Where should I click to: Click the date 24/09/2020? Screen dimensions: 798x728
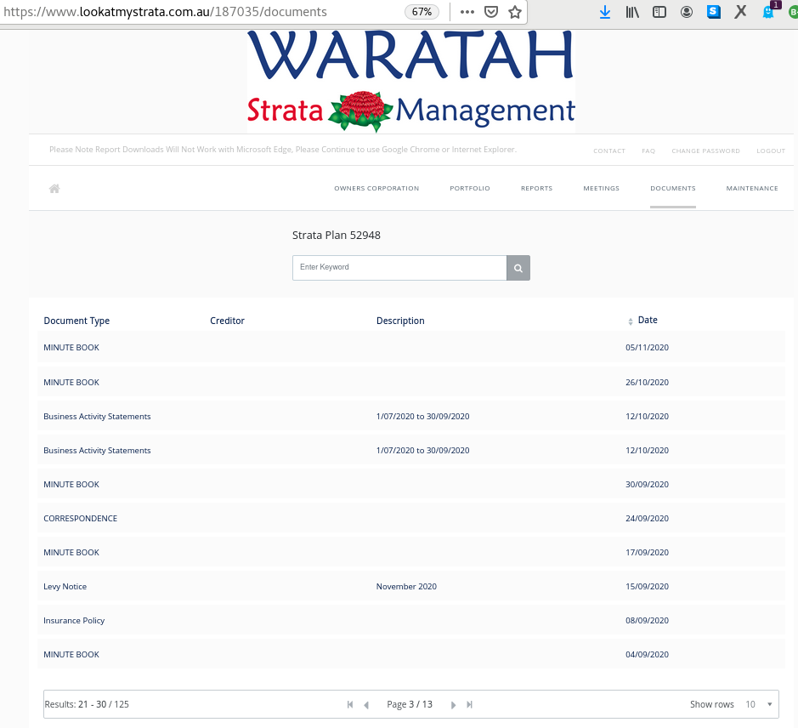(647, 519)
